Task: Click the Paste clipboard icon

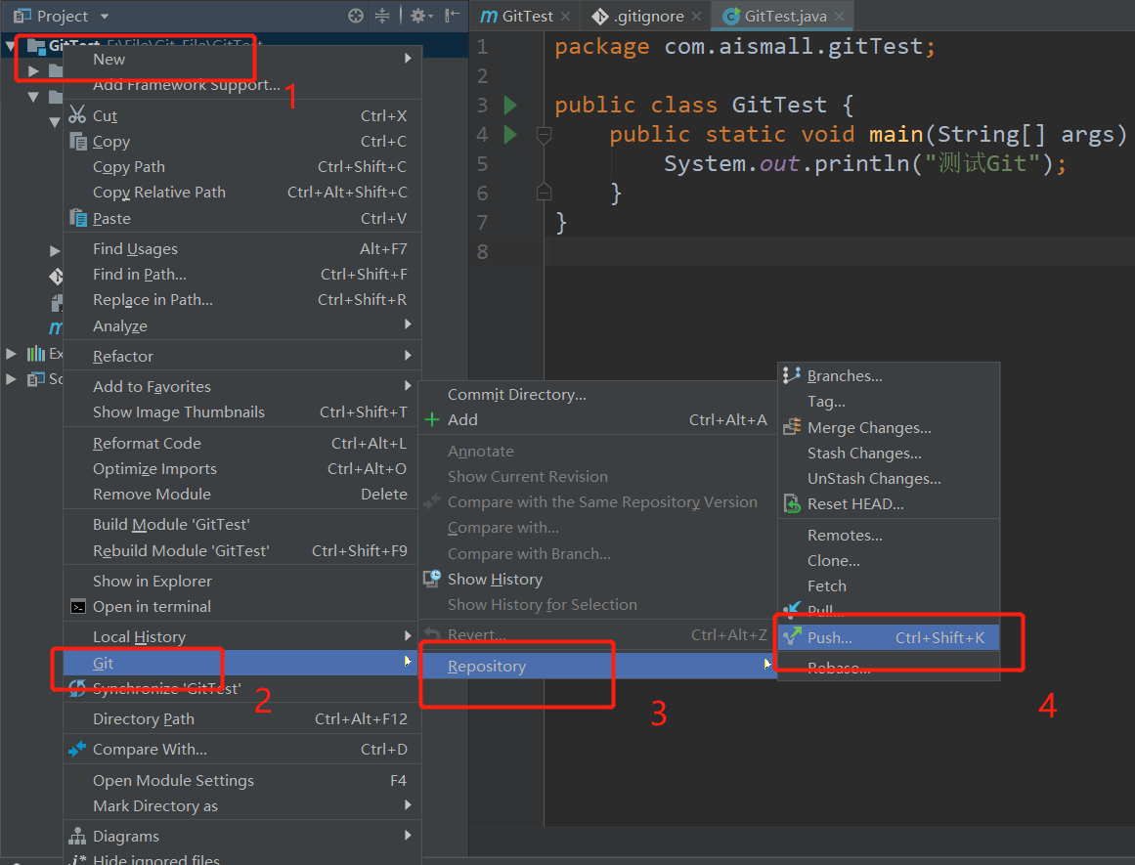Action: point(78,217)
